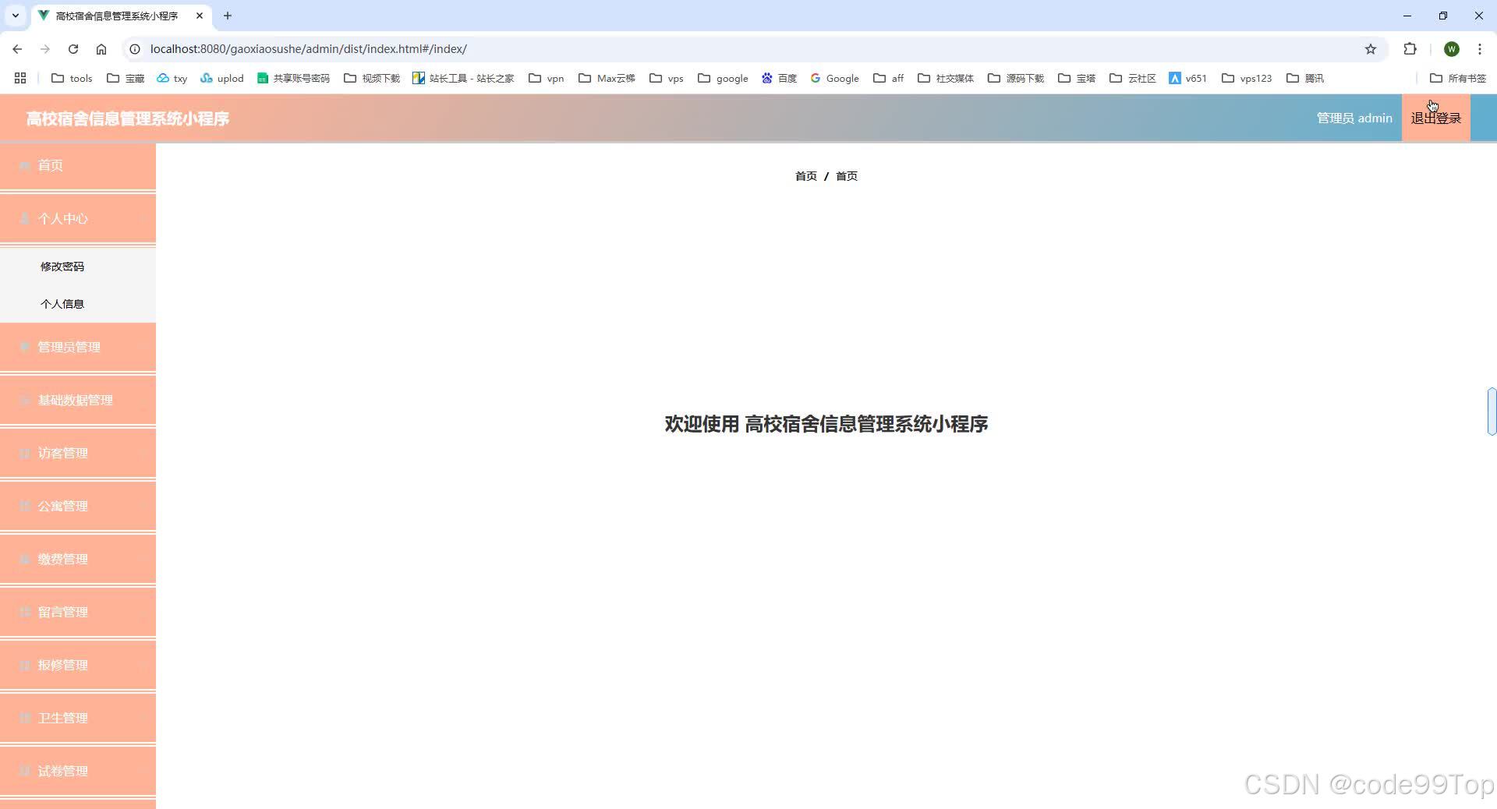Open the 视频下载 bookmark folder
The image size is (1497, 809).
point(372,78)
